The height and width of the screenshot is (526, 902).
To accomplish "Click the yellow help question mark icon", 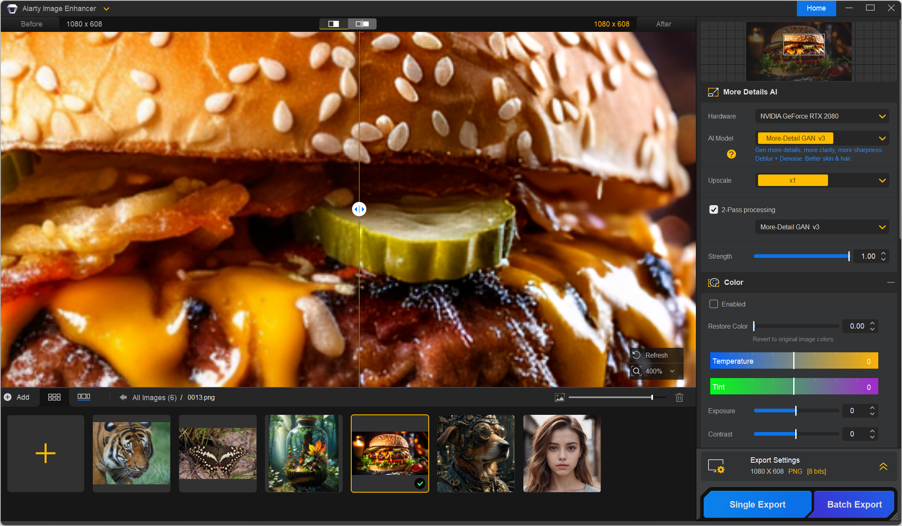I will pos(731,154).
